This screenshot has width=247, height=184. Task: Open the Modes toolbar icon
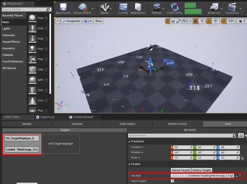105,7
